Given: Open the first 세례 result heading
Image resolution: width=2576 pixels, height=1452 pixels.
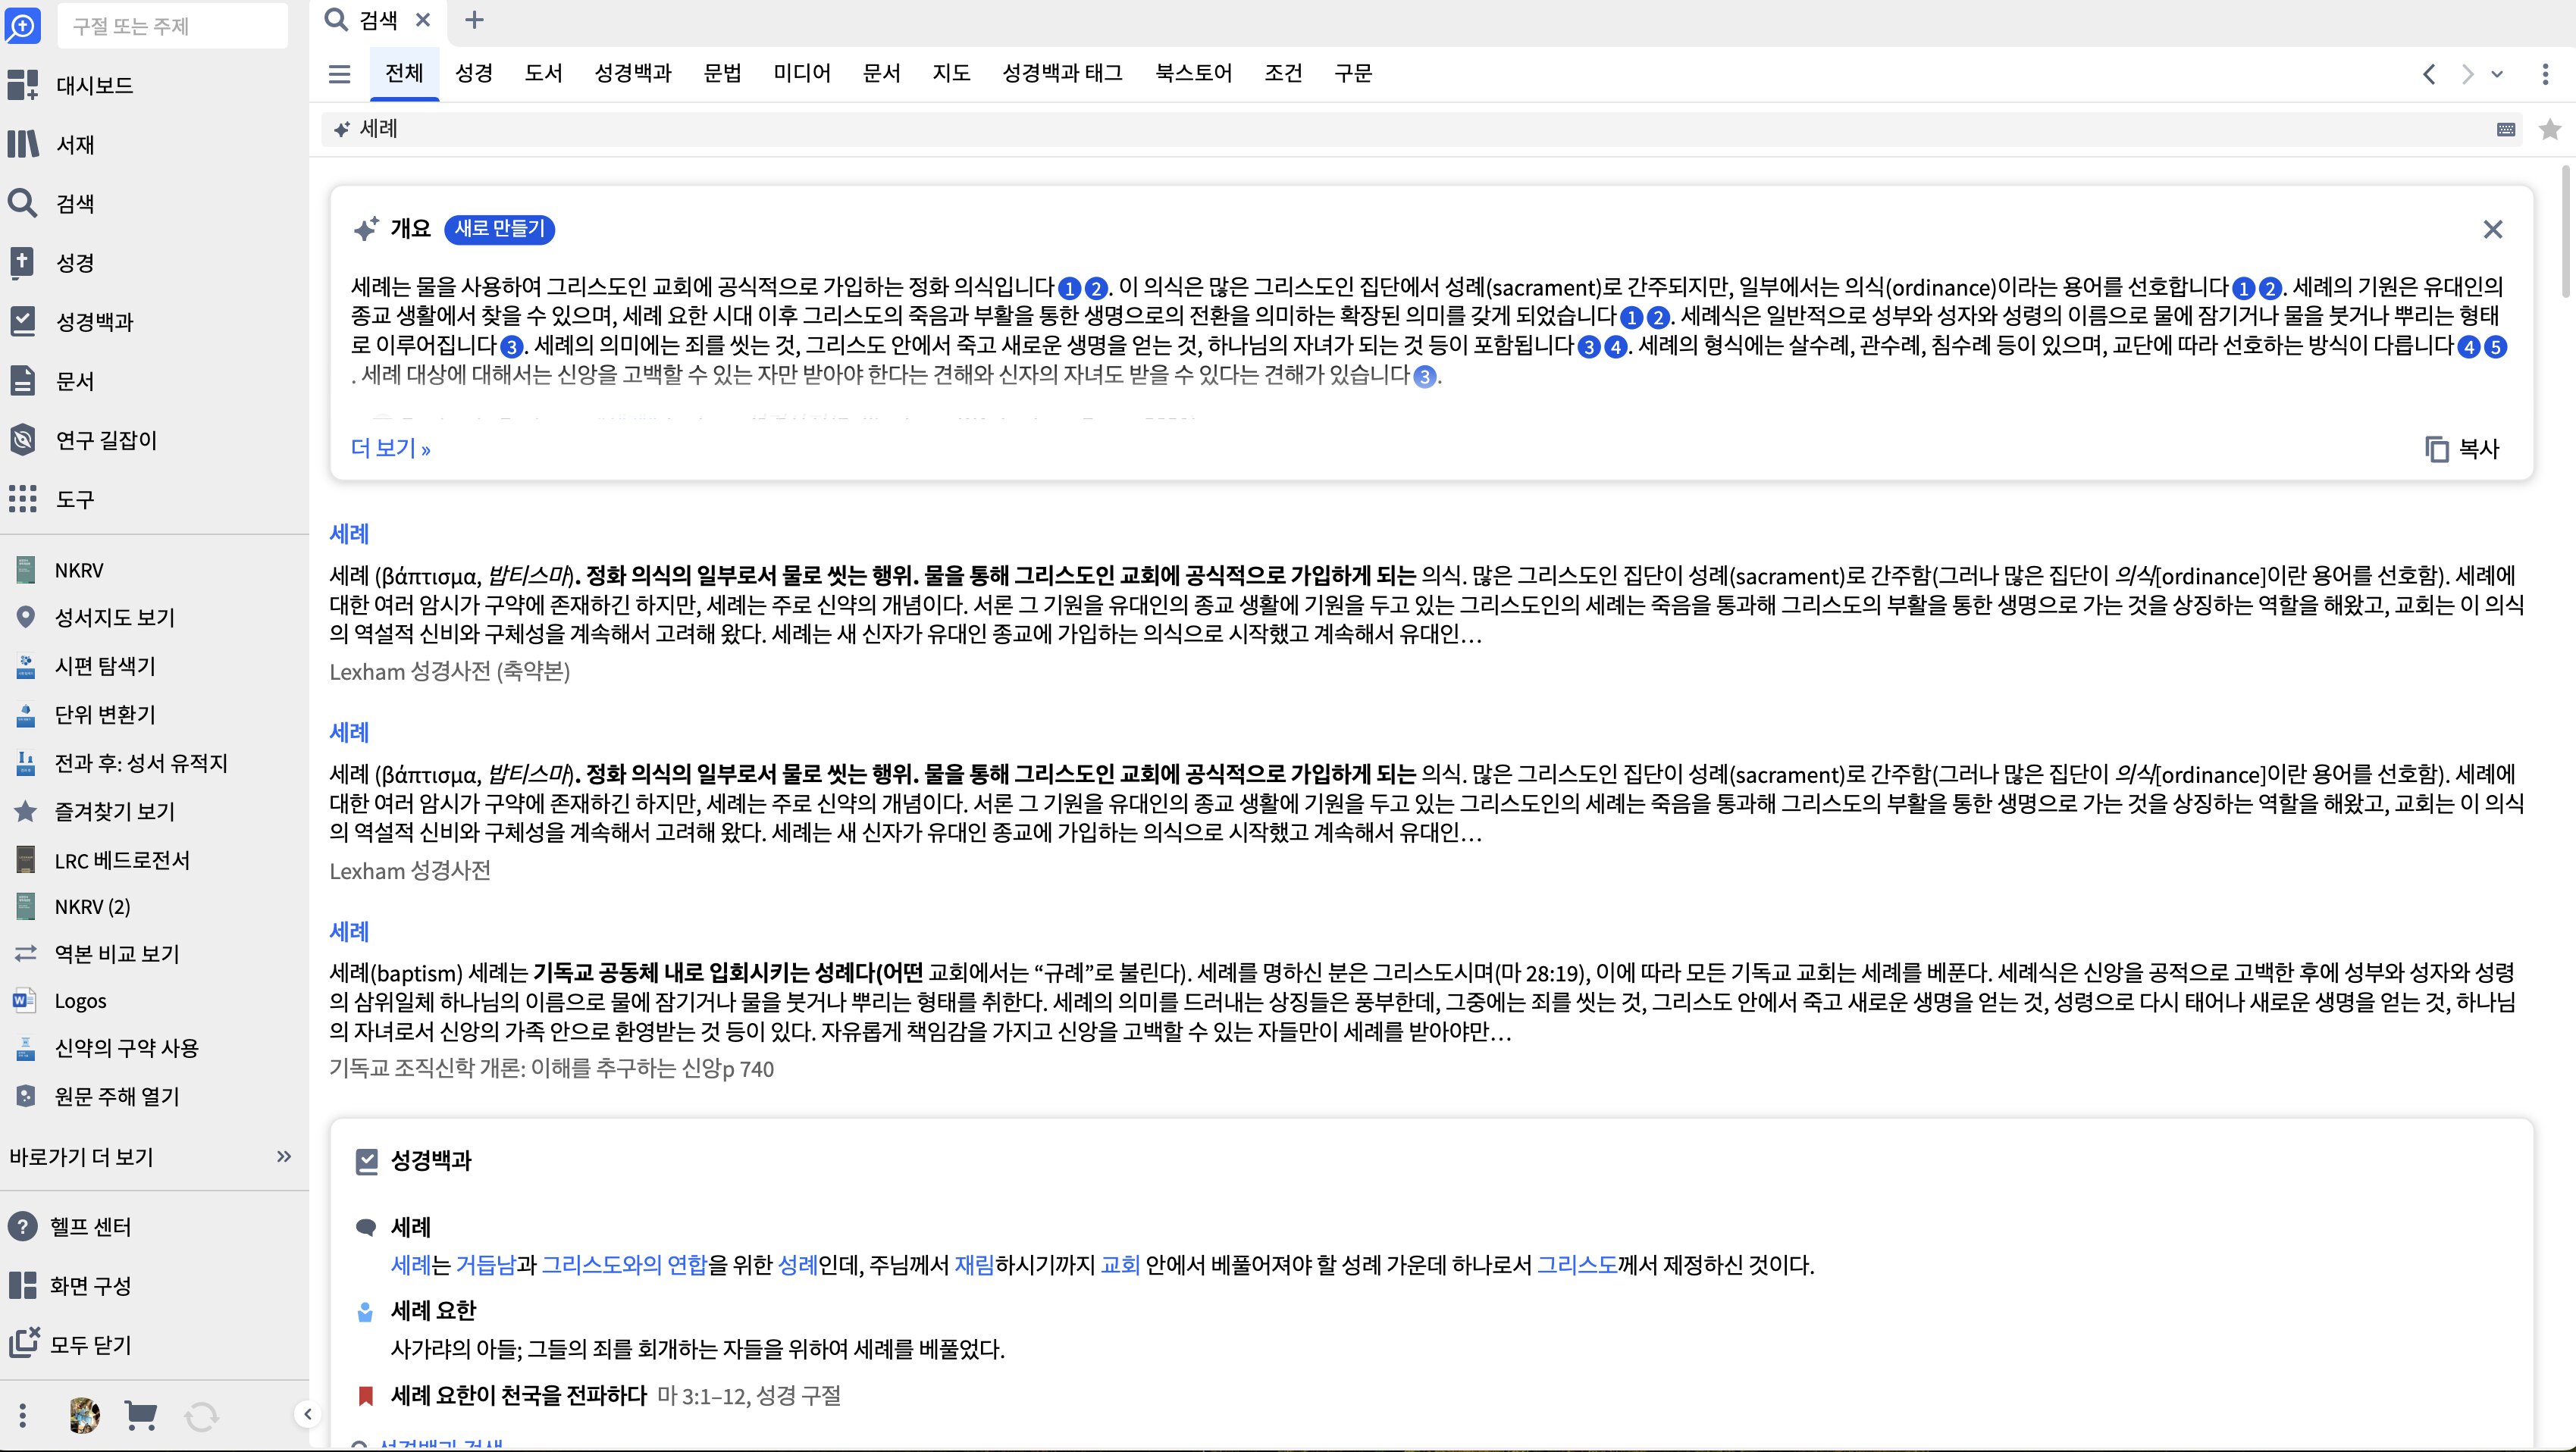Looking at the screenshot, I should [349, 534].
